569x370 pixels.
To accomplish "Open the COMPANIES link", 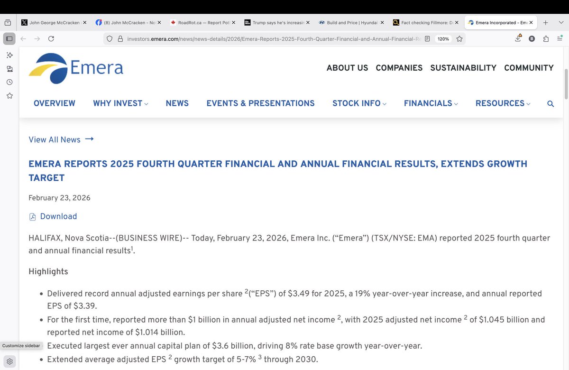I will coord(399,68).
